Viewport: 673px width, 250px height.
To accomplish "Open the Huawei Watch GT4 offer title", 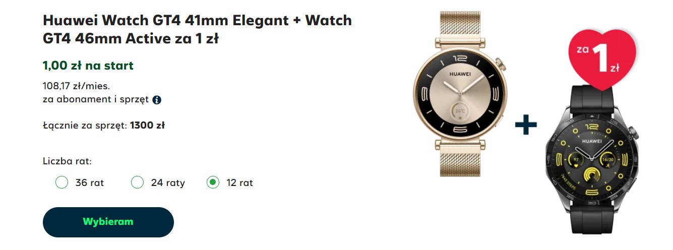I will pos(197,29).
